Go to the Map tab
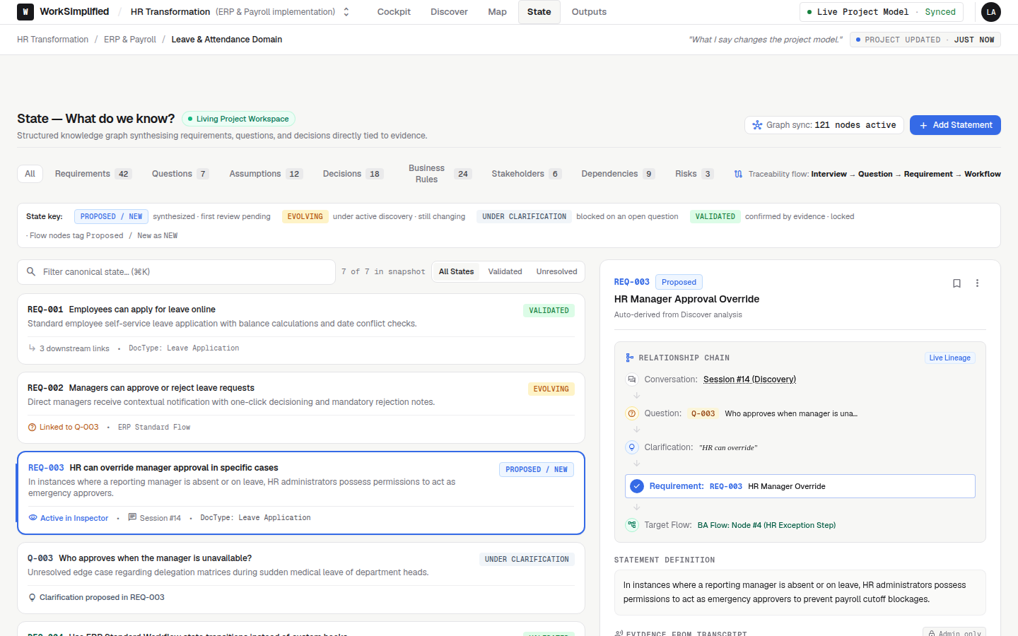Screen dimensions: 1018x636 point(497,12)
